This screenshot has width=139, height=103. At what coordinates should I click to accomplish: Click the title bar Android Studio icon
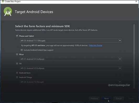click(x=3, y=1)
